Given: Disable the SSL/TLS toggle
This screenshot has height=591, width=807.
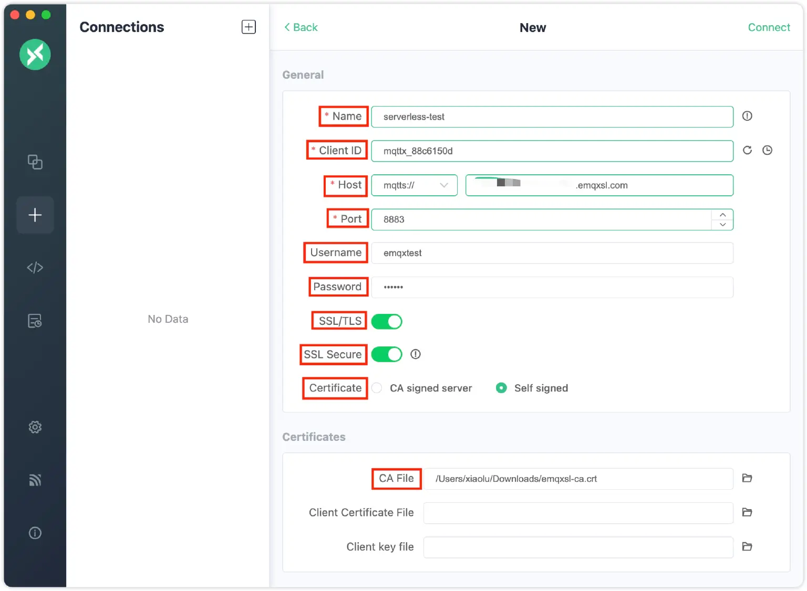Looking at the screenshot, I should pyautogui.click(x=387, y=321).
